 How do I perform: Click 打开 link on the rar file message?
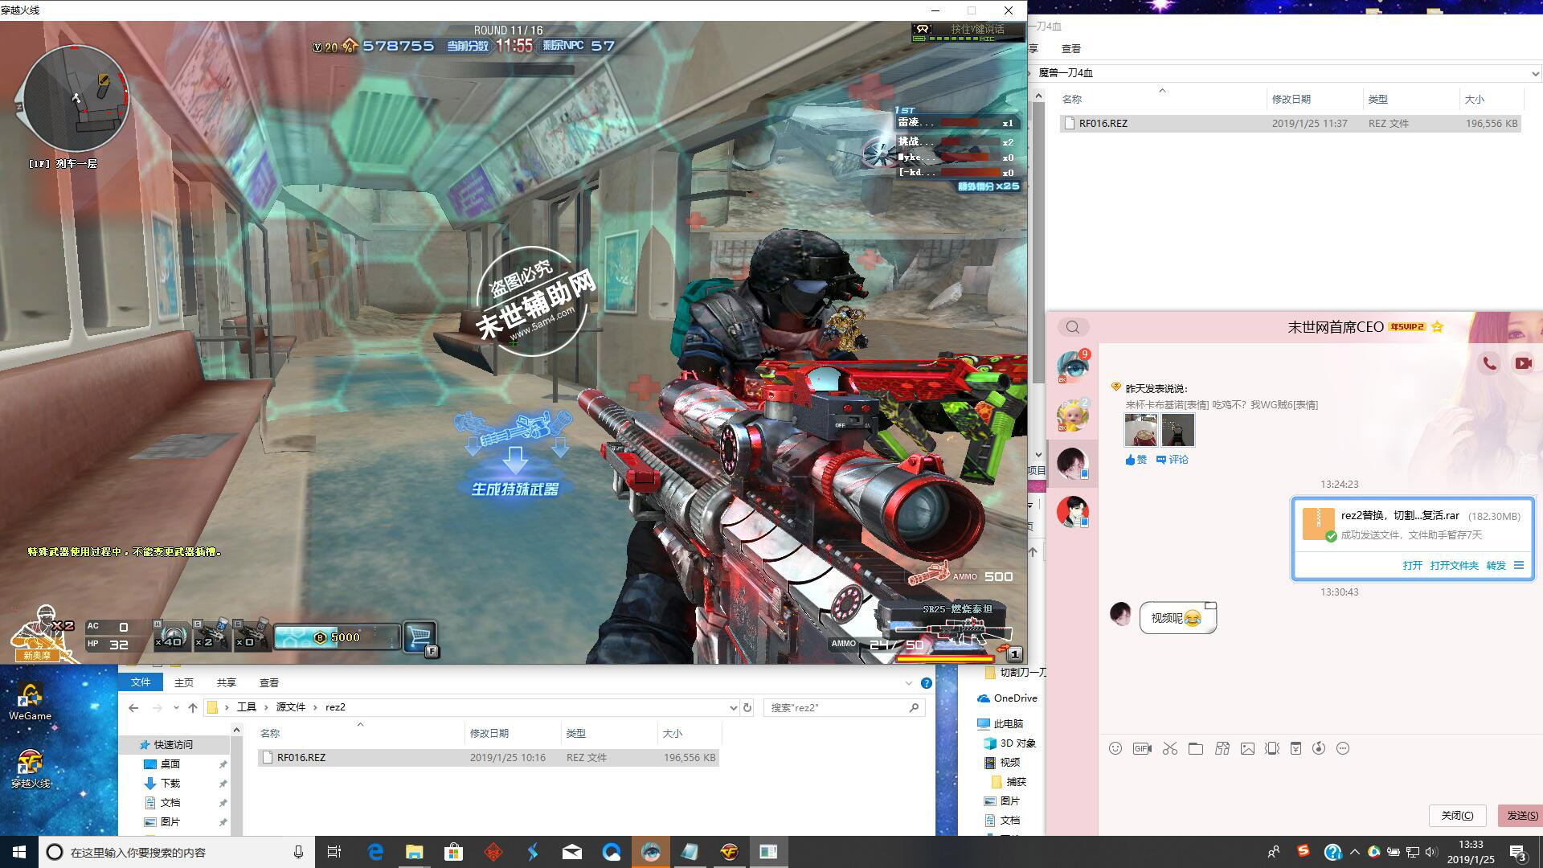pyautogui.click(x=1412, y=565)
